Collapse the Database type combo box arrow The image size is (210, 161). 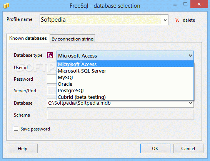pyautogui.click(x=190, y=55)
